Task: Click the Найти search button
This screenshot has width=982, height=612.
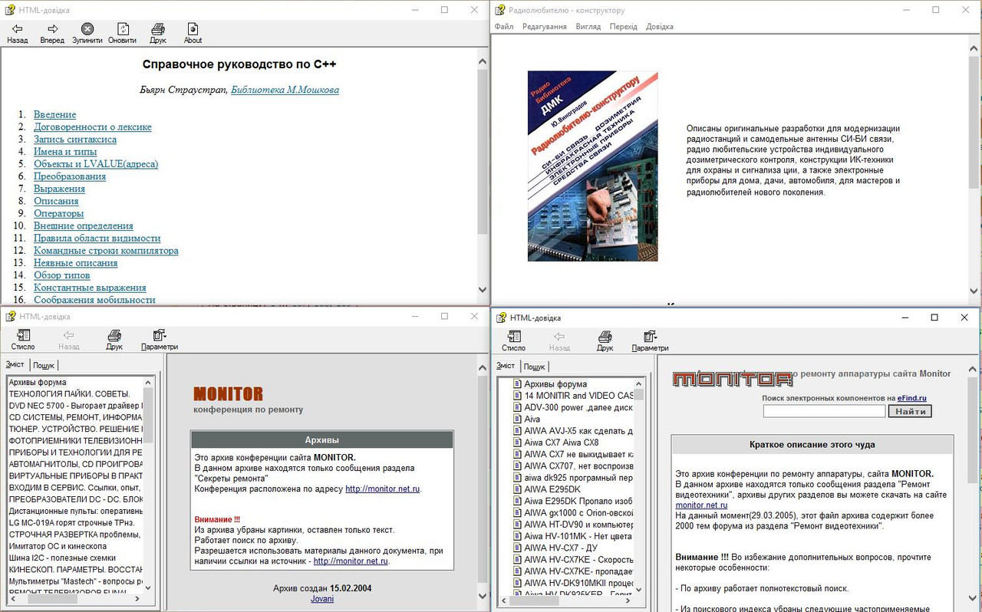Action: [x=910, y=411]
